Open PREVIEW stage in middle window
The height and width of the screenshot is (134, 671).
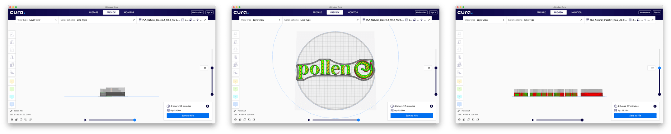(335, 13)
